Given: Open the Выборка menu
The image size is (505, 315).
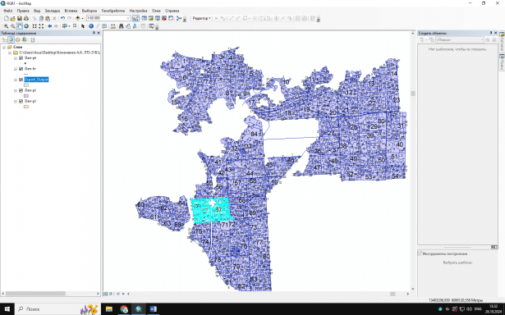Looking at the screenshot, I should pyautogui.click(x=90, y=11).
